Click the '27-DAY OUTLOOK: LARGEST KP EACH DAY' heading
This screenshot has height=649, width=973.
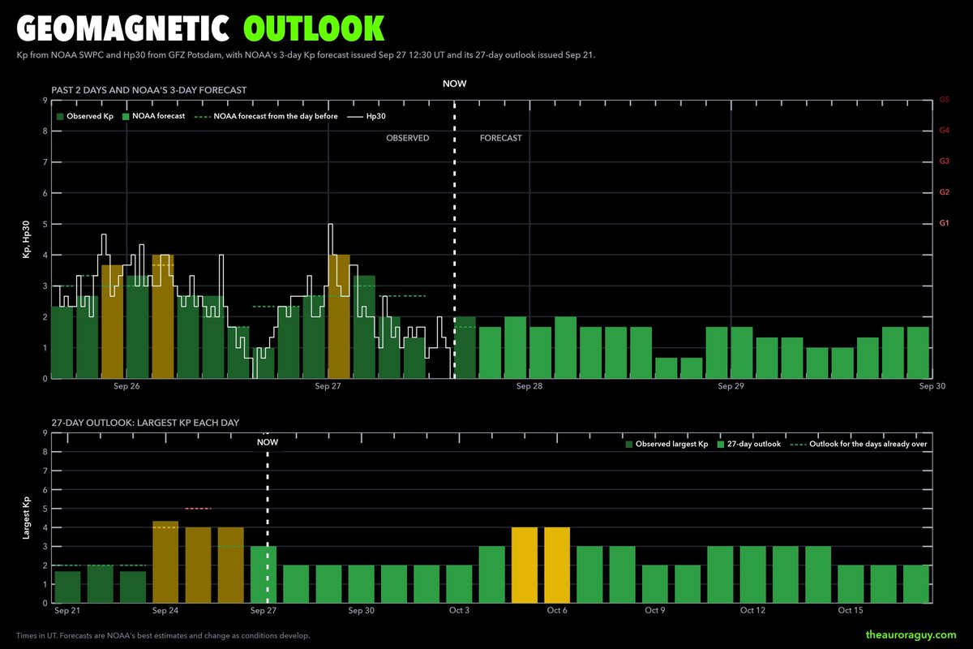(x=147, y=423)
